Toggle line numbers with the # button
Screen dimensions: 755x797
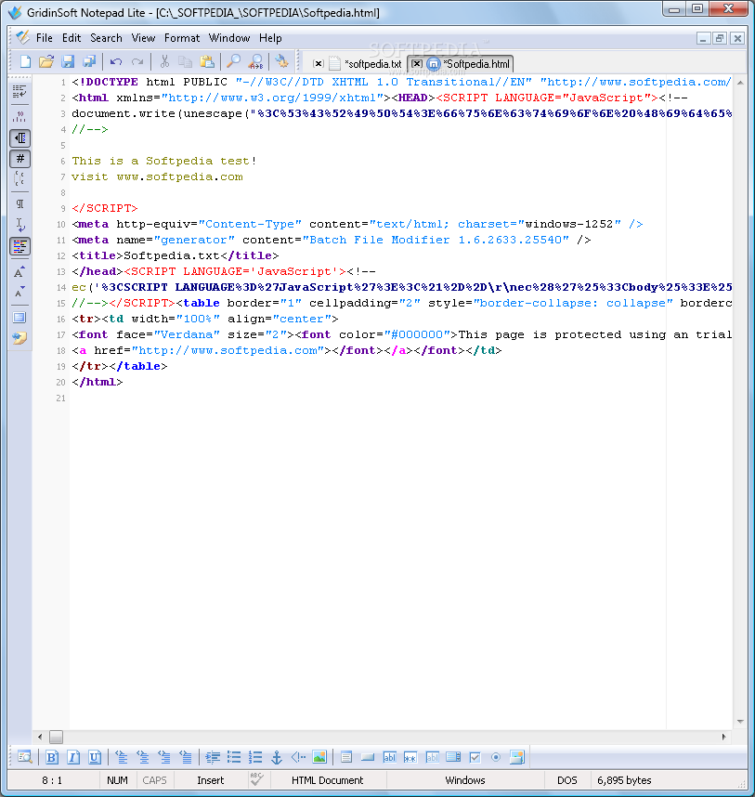point(20,159)
